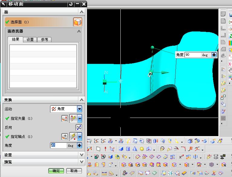
Task: Select the Block primitive tool
Action: pyautogui.click(x=121, y=149)
